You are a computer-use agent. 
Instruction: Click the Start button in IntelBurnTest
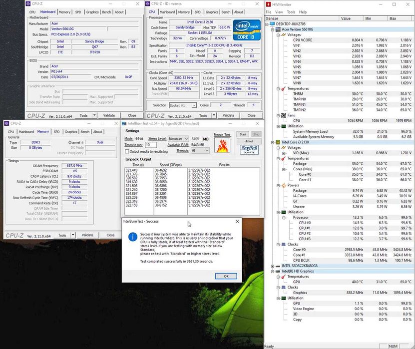click(x=243, y=134)
